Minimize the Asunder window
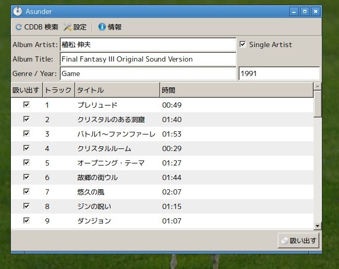Screen dimensions: 339x269 click(294, 11)
